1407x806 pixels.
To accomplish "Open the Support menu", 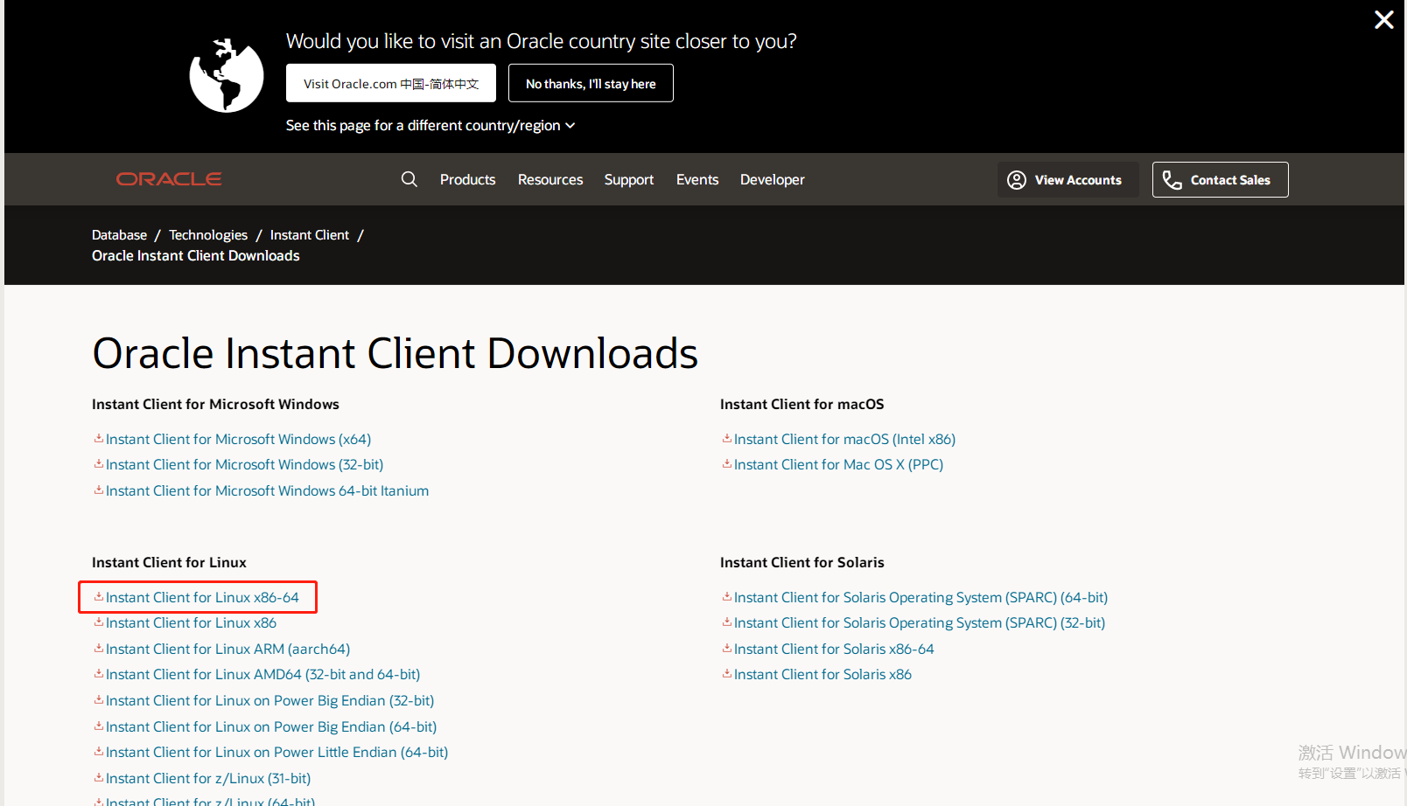I will click(x=628, y=179).
